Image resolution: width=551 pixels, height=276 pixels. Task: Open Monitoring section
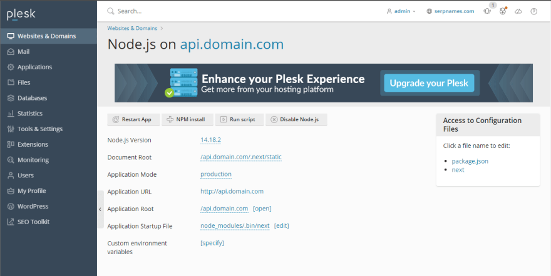(48, 160)
